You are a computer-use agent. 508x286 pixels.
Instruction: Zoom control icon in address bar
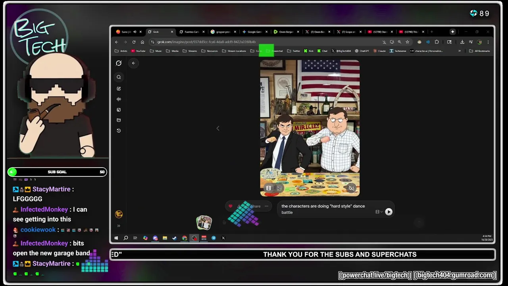(x=399, y=42)
